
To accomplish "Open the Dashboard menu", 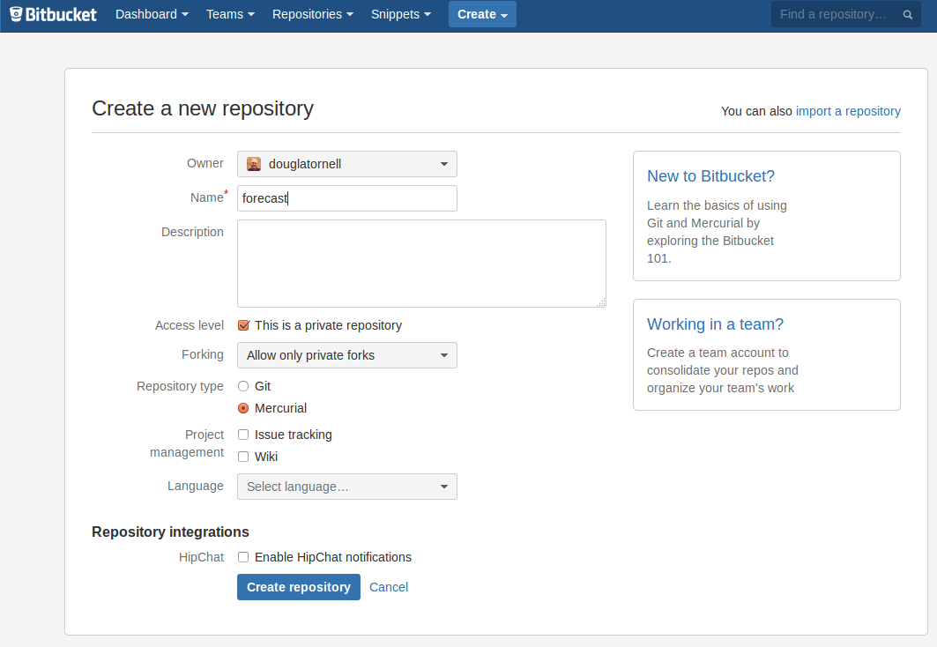I will [152, 14].
